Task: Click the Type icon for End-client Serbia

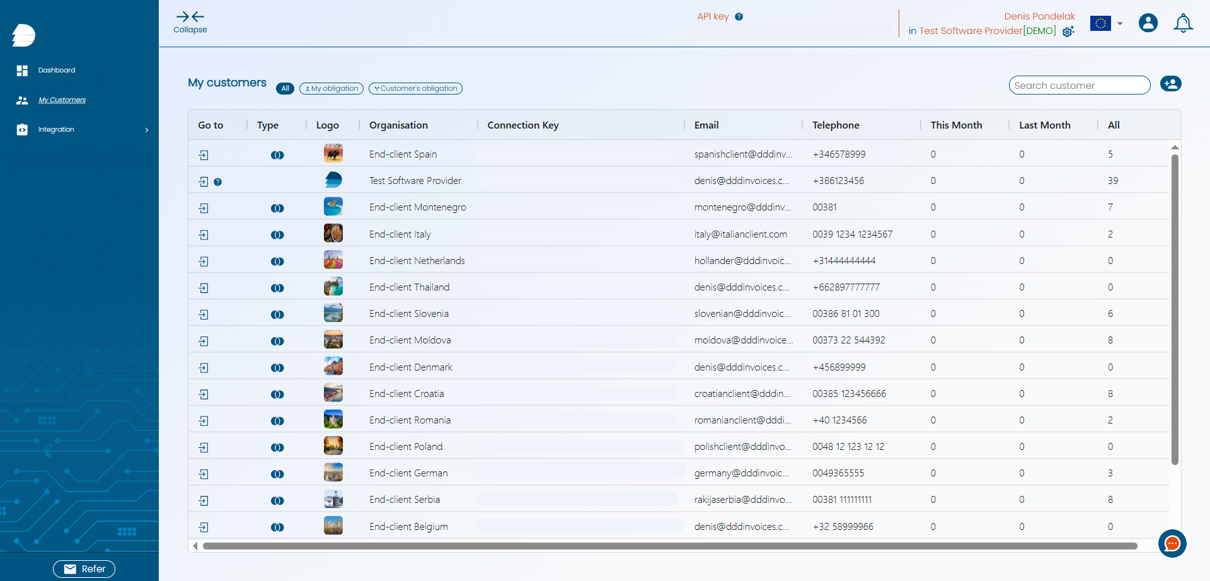Action: (277, 501)
